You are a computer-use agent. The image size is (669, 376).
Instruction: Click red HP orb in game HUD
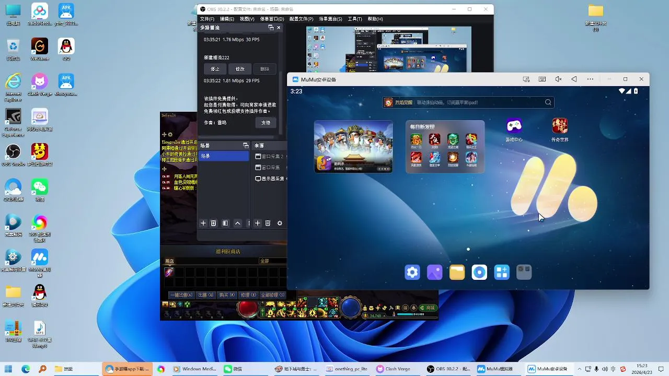coord(248,308)
